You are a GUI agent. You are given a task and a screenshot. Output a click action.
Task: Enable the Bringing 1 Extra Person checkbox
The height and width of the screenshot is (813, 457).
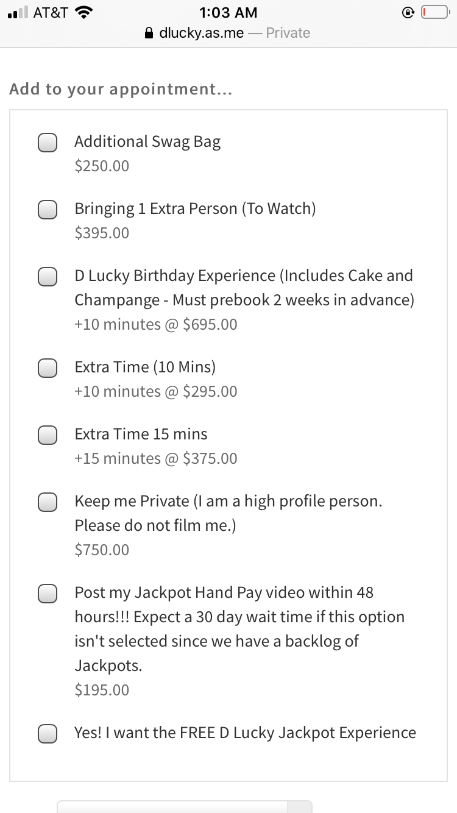click(x=48, y=209)
